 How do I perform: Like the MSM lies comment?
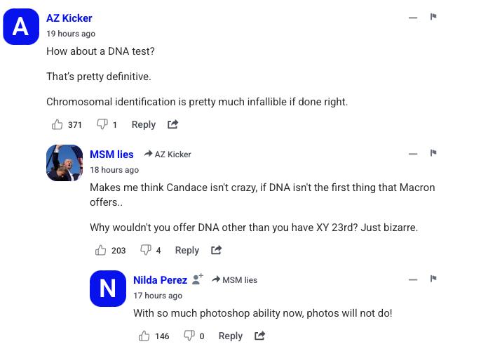click(101, 250)
